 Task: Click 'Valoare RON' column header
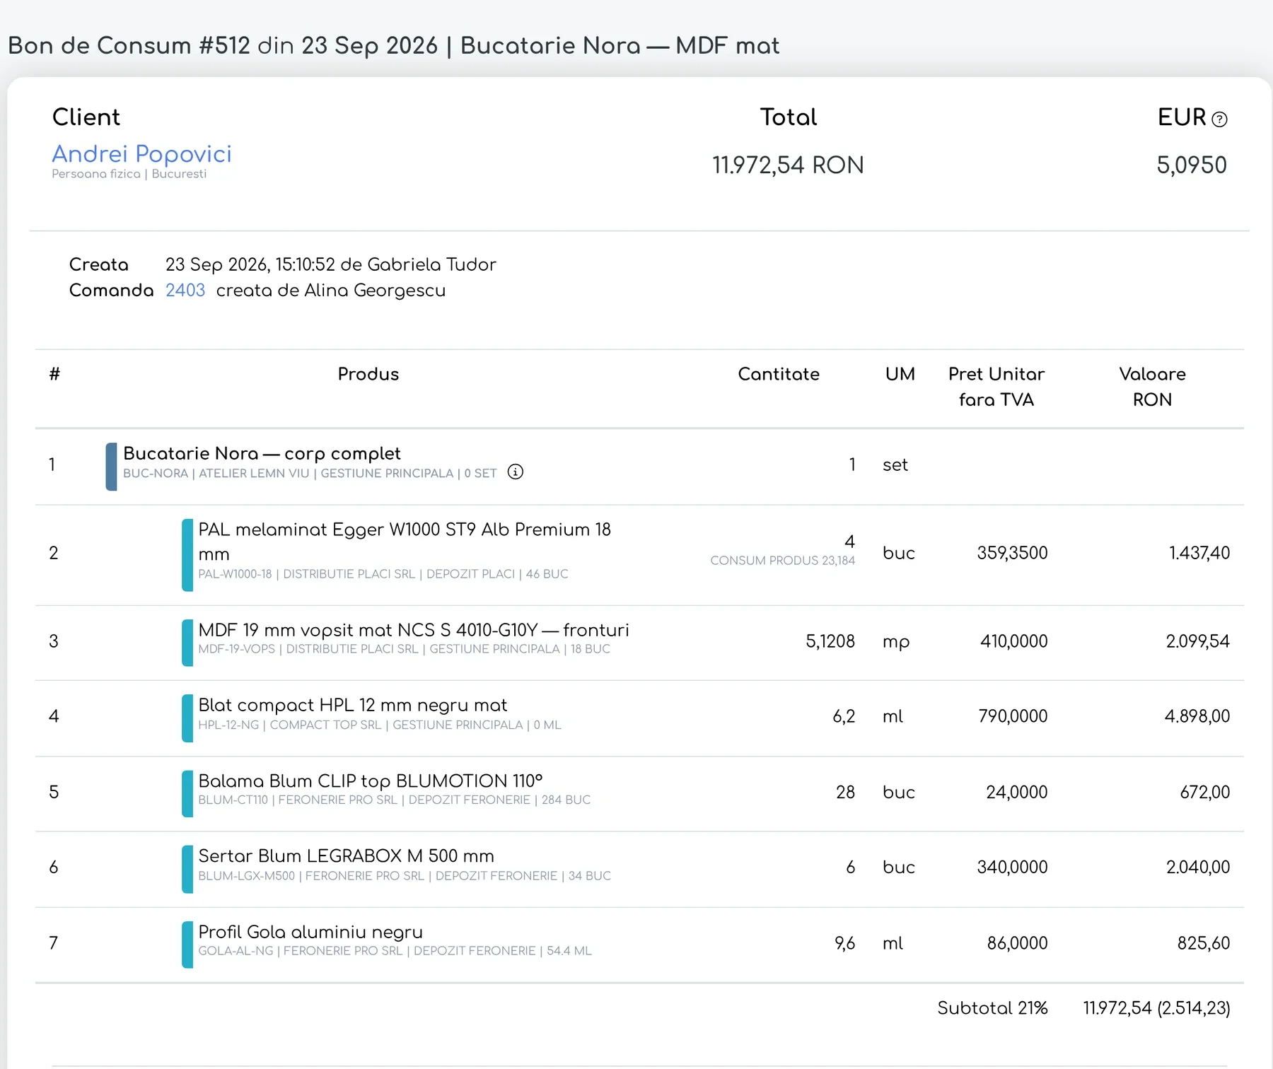(1152, 387)
